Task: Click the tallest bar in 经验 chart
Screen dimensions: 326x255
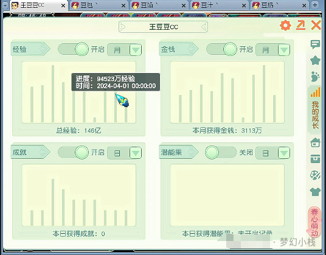Action: (53, 94)
